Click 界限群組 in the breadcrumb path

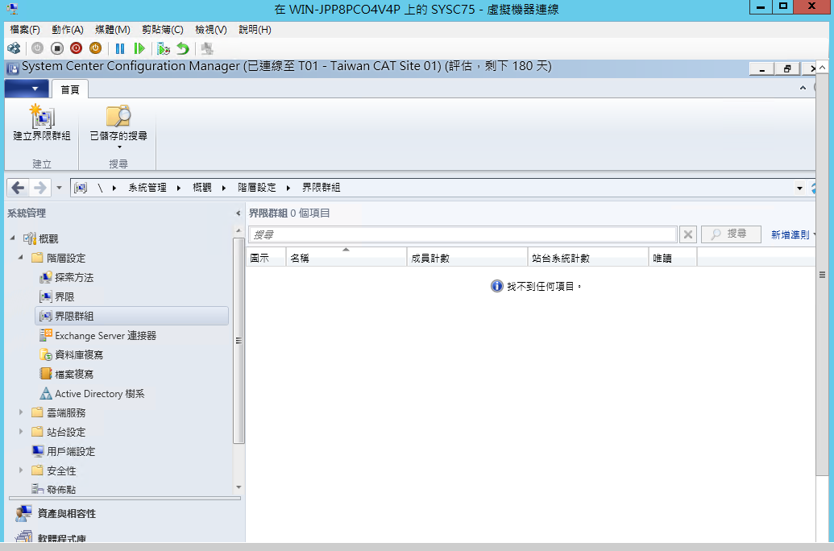coord(322,188)
